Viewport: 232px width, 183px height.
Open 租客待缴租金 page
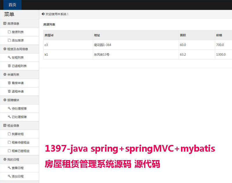click(19, 142)
